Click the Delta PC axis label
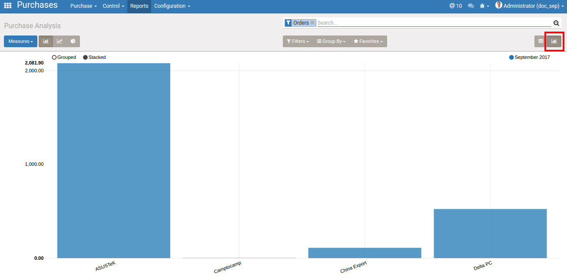 483,266
